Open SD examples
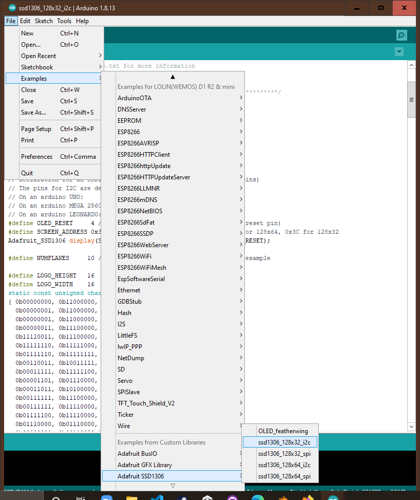Image resolution: width=420 pixels, height=500 pixels. pos(173,369)
